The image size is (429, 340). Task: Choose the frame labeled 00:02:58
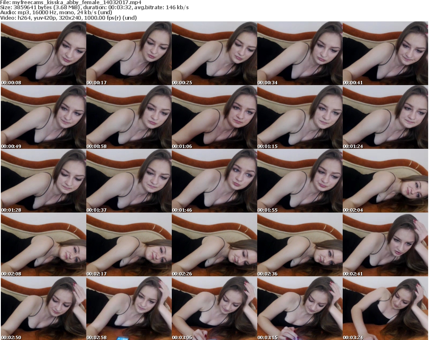point(129,308)
